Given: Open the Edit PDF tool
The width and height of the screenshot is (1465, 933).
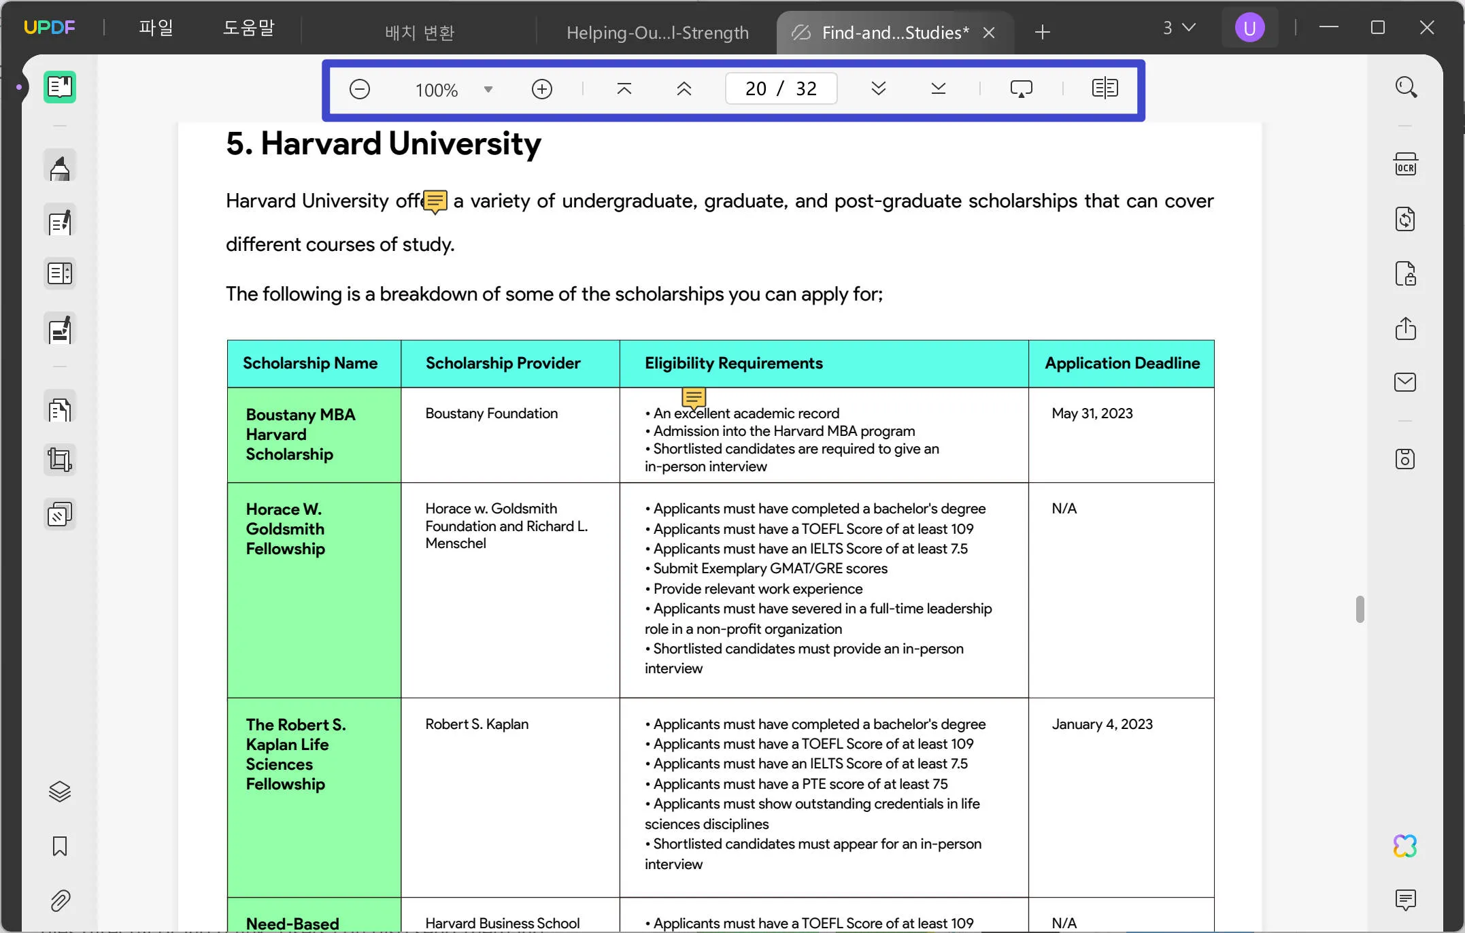Looking at the screenshot, I should tap(60, 222).
